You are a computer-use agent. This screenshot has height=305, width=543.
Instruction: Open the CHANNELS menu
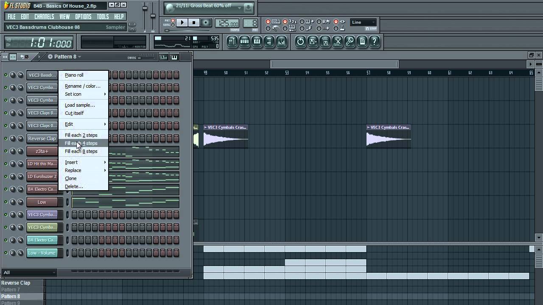[44, 17]
